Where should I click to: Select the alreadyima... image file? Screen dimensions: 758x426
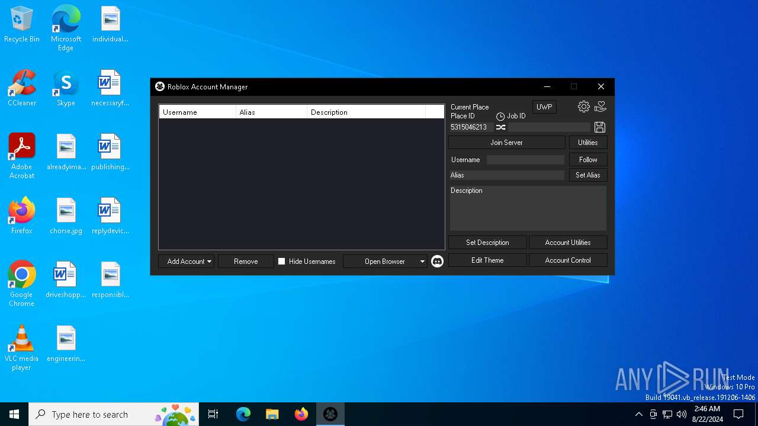coord(66,152)
